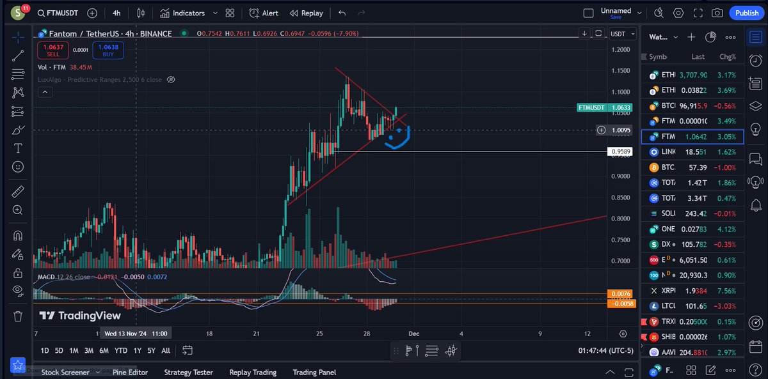The height and width of the screenshot is (379, 768).
Task: Select the ruler measure tool
Action: pos(18,190)
